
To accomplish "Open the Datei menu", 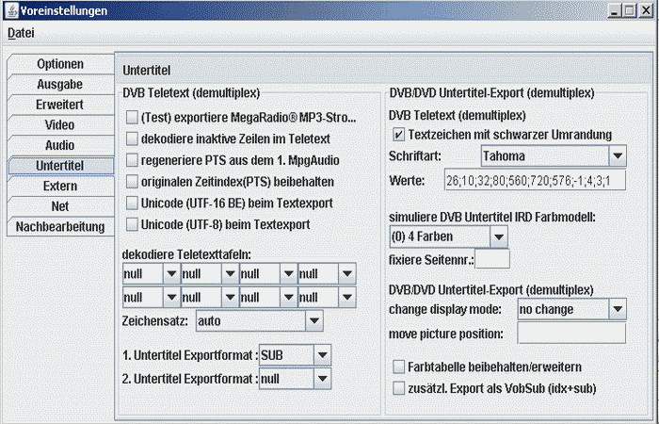I will pos(21,33).
